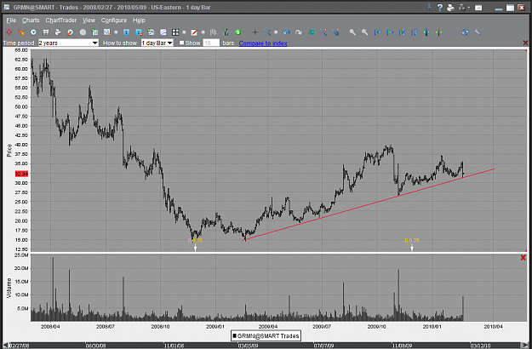Switch to the gray bar chart style icon

click(214, 32)
